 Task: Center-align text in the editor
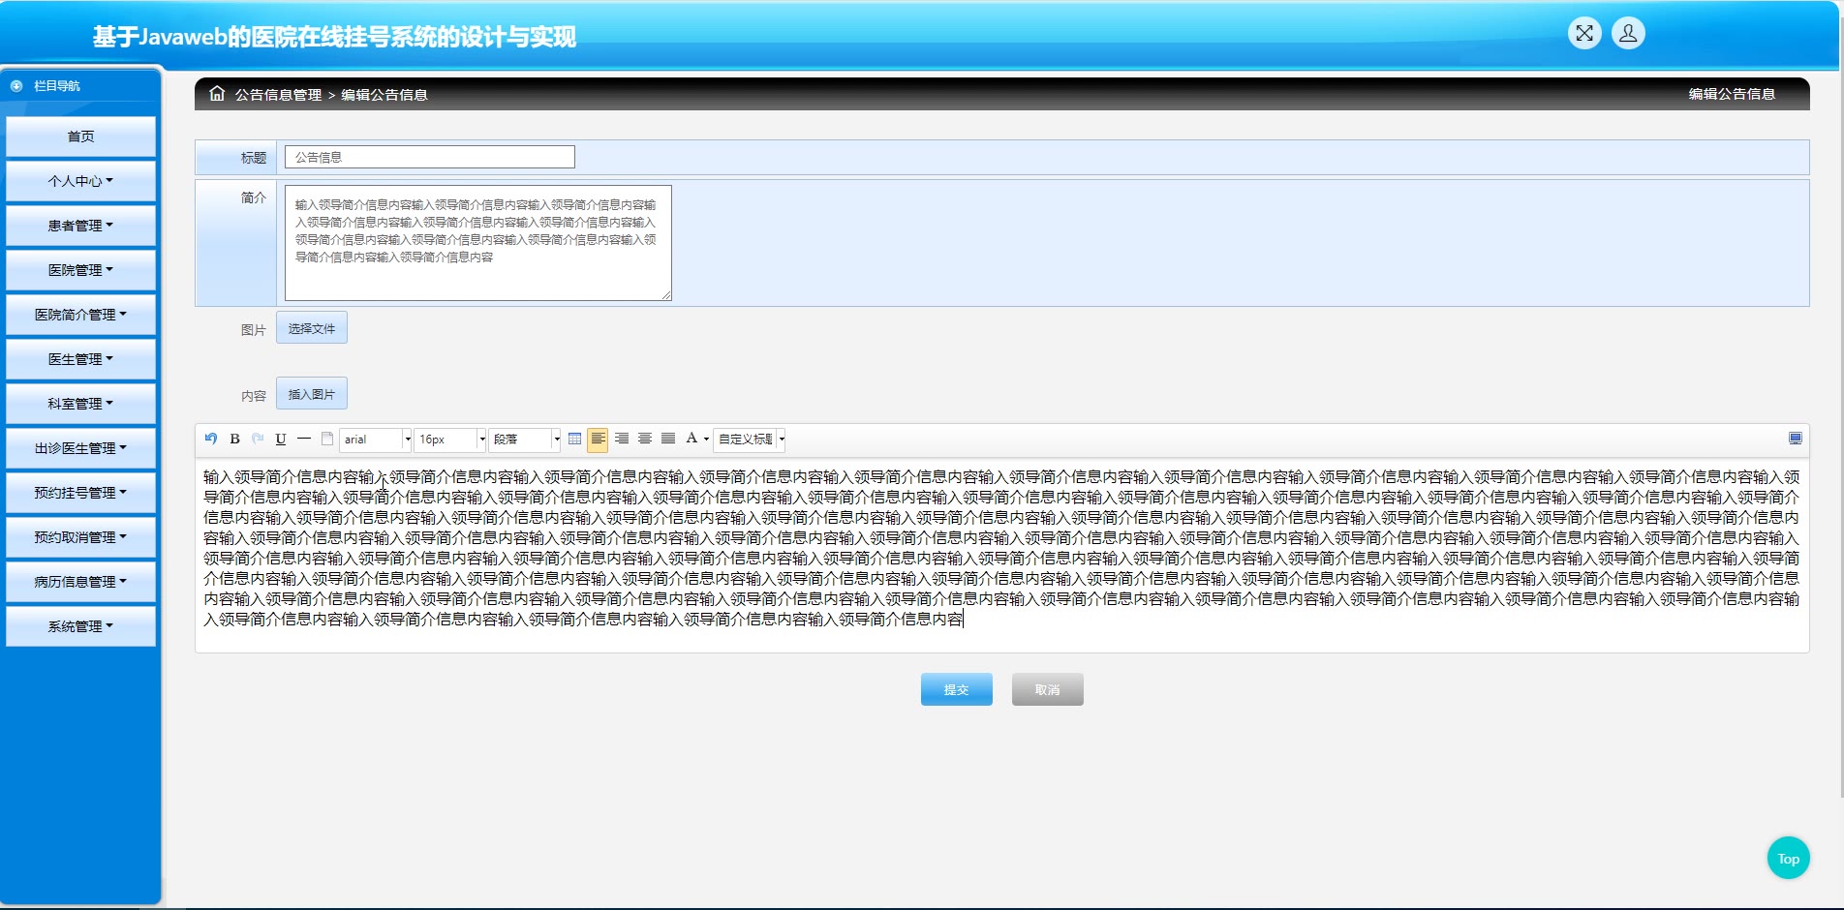[645, 439]
